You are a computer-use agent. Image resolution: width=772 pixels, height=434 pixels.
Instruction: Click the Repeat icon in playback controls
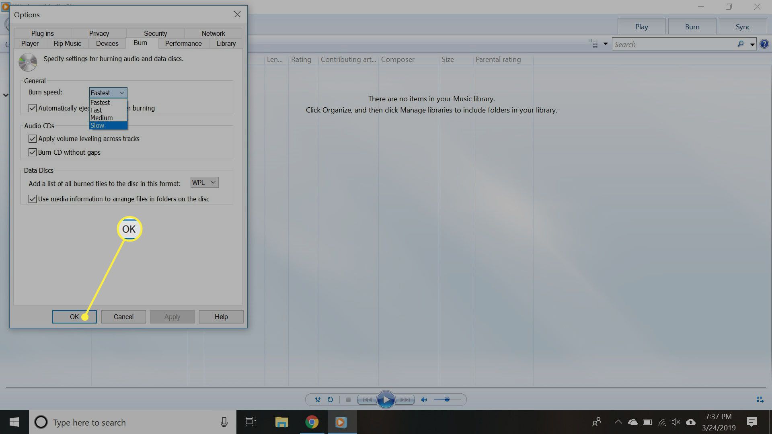[x=330, y=399]
